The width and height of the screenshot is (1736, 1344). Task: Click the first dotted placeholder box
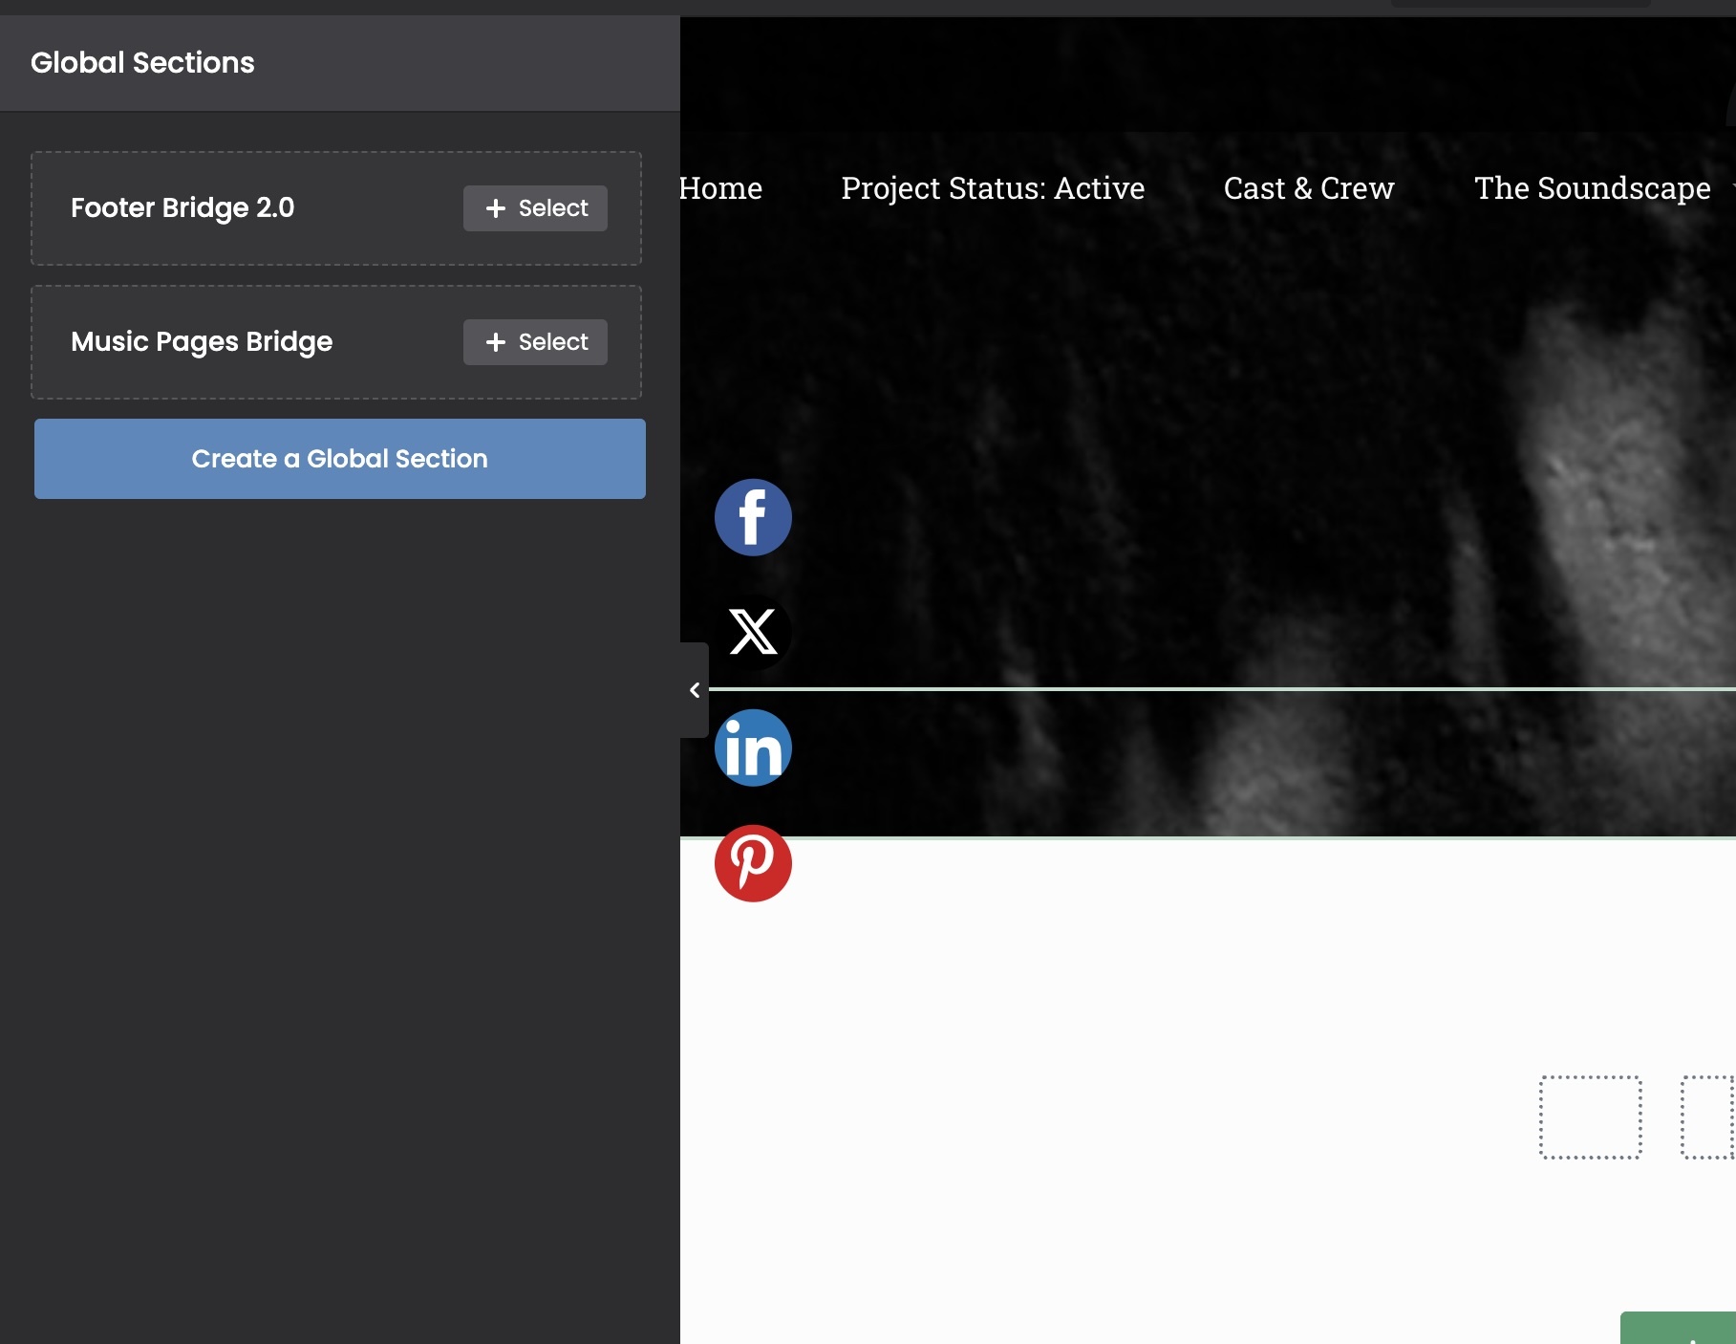point(1590,1116)
